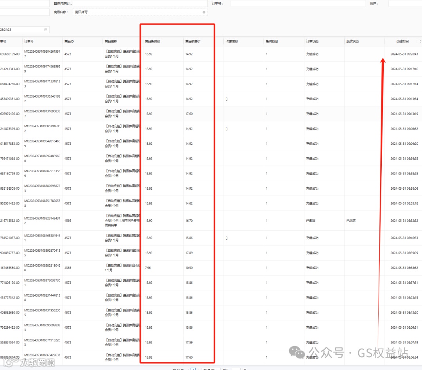Click the 采购数量 column header
Image resolution: width=422 pixels, height=370 pixels.
[272, 41]
